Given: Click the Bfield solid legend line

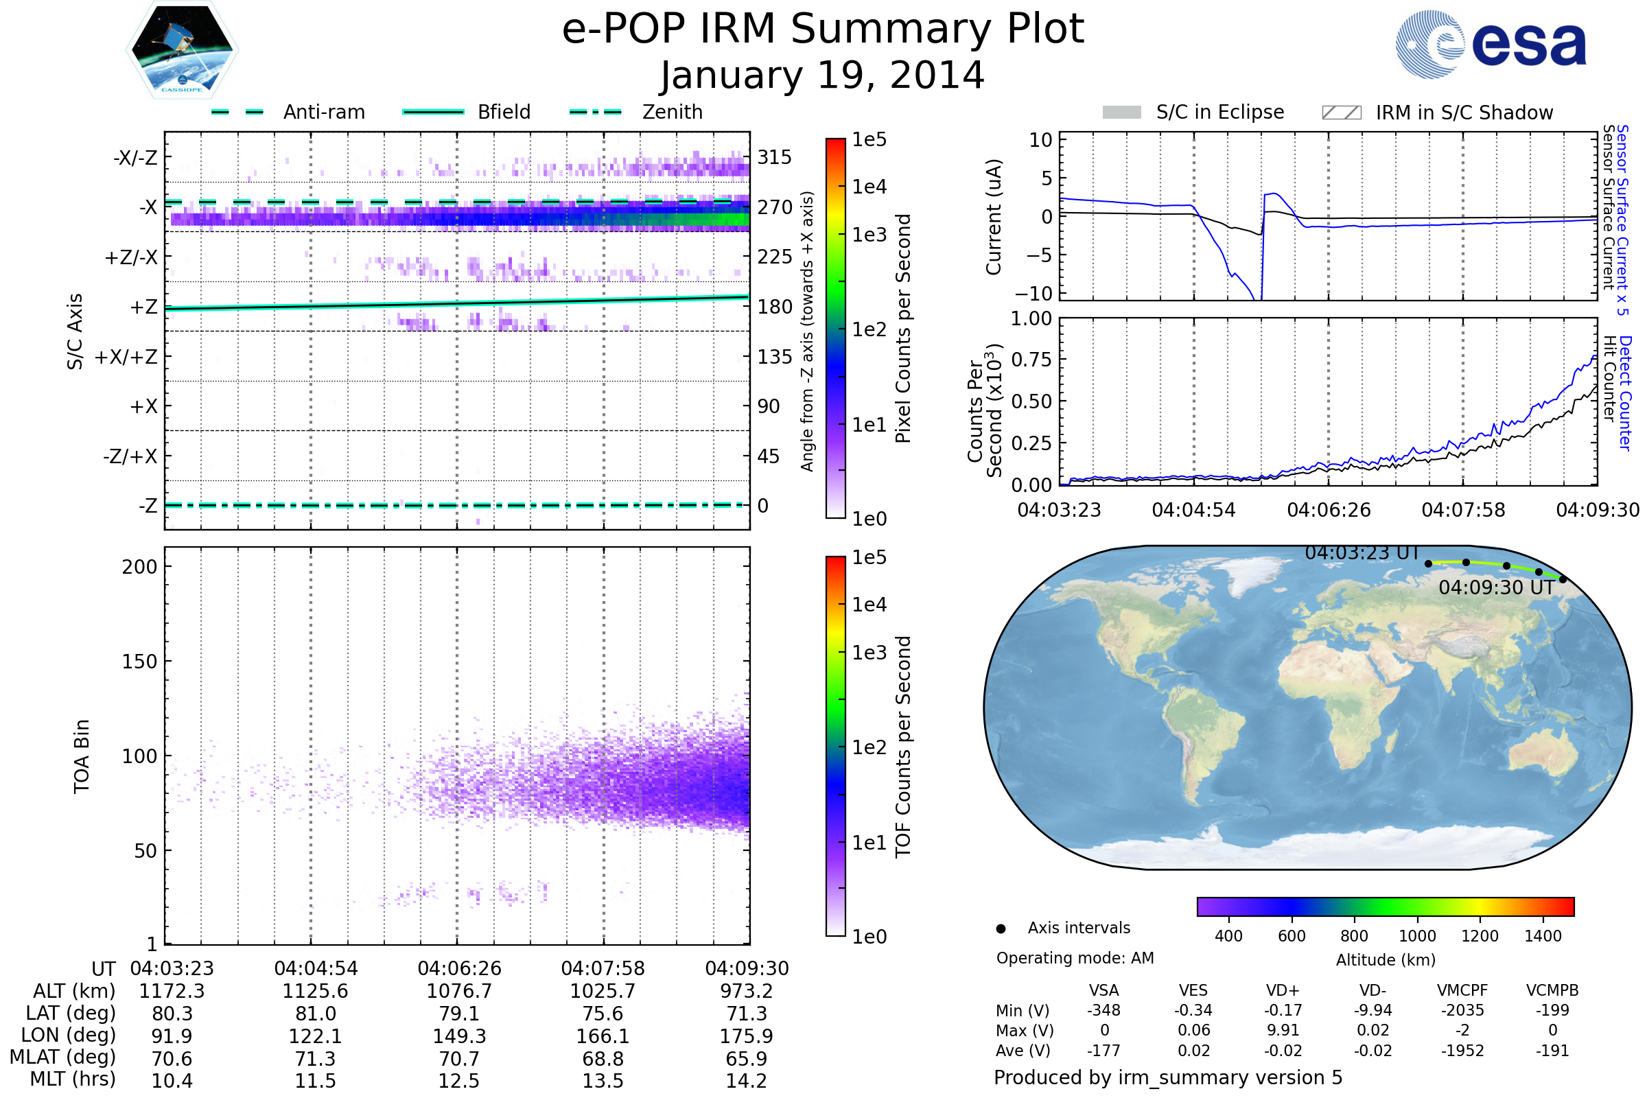Looking at the screenshot, I should click(x=433, y=112).
